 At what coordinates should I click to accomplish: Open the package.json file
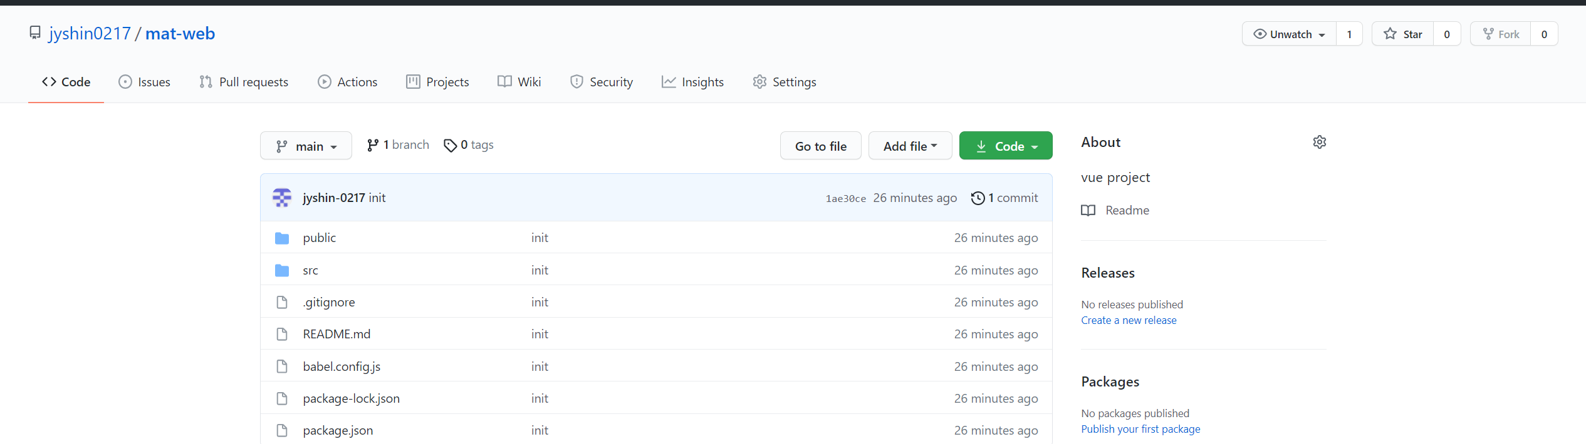(x=338, y=430)
